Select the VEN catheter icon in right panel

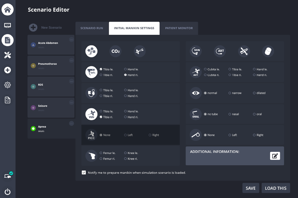point(196,51)
